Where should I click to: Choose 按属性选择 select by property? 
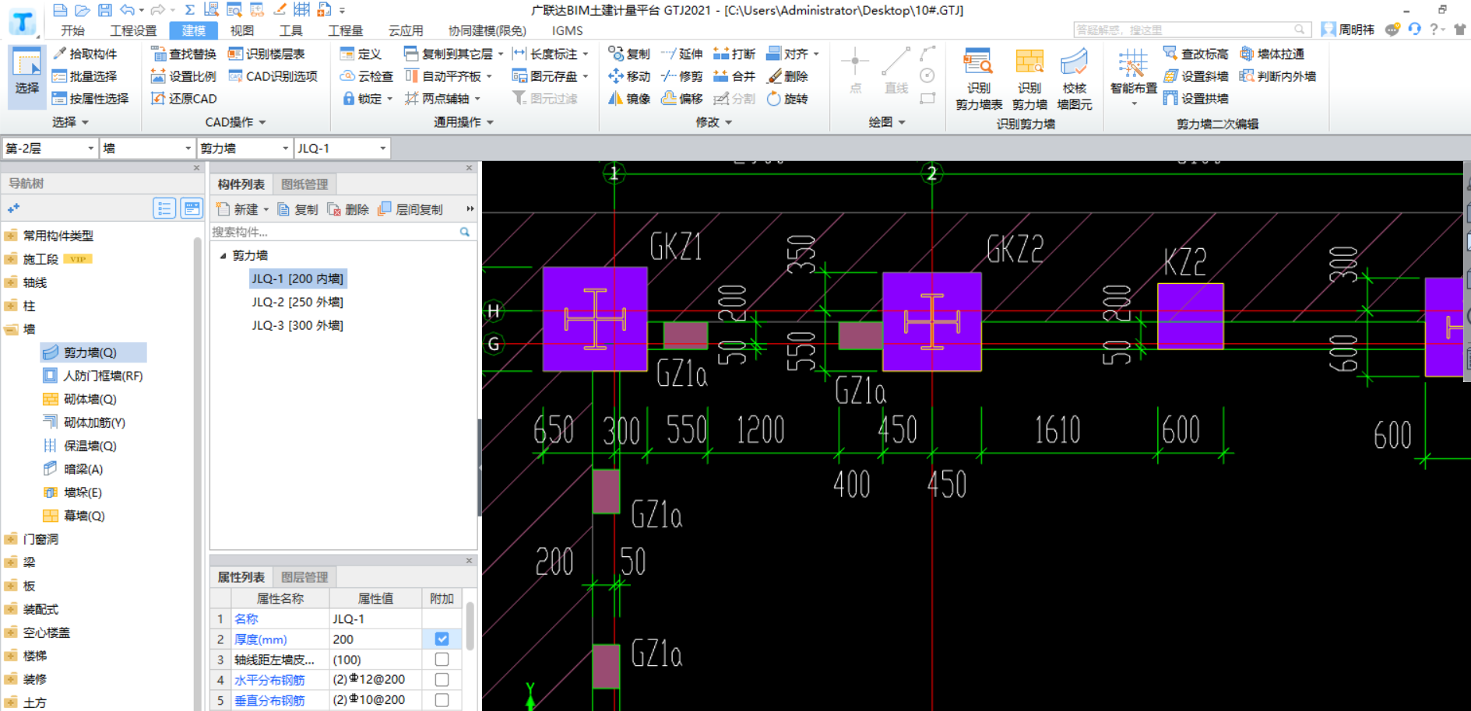[x=90, y=99]
